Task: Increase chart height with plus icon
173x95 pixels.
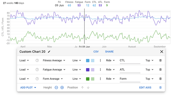Action: point(62,88)
